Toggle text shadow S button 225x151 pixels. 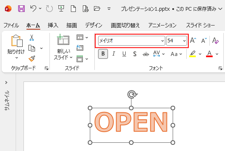135,54
